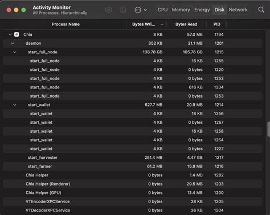Select the Chia Helper (Renderer) process
This screenshot has height=215, width=270.
tap(133, 184)
